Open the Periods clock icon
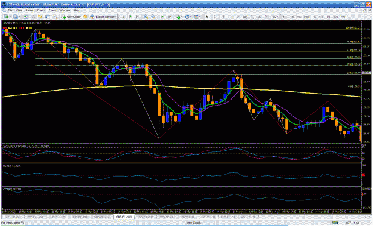Viewport: 373px width, 226px height. coord(187,17)
